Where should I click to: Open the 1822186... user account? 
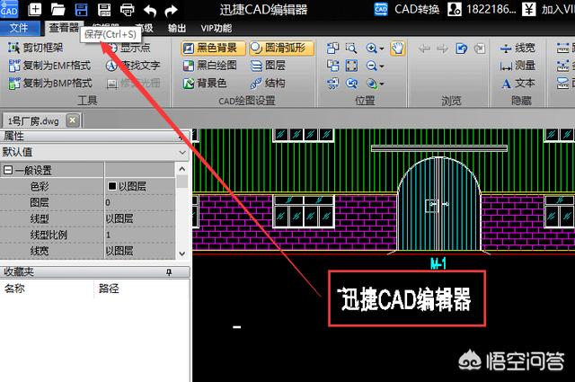point(482,9)
